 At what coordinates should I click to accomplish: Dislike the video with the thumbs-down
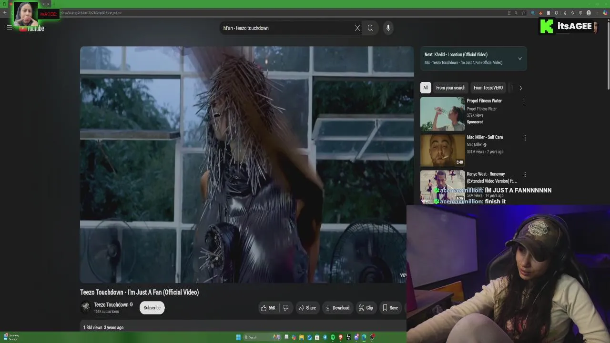[x=285, y=308]
